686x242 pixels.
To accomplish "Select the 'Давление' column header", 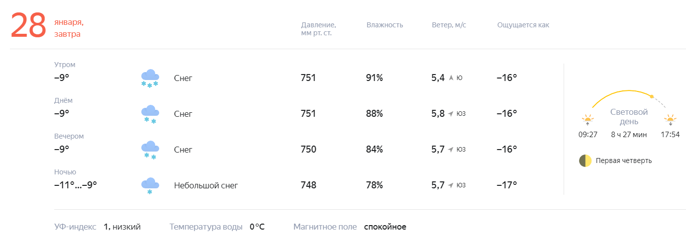I will (x=318, y=29).
